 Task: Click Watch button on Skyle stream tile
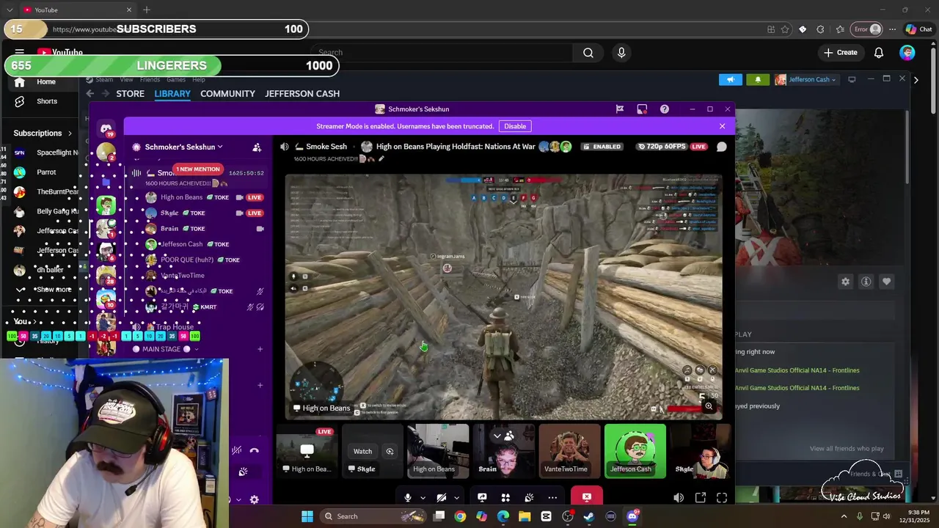coord(362,452)
